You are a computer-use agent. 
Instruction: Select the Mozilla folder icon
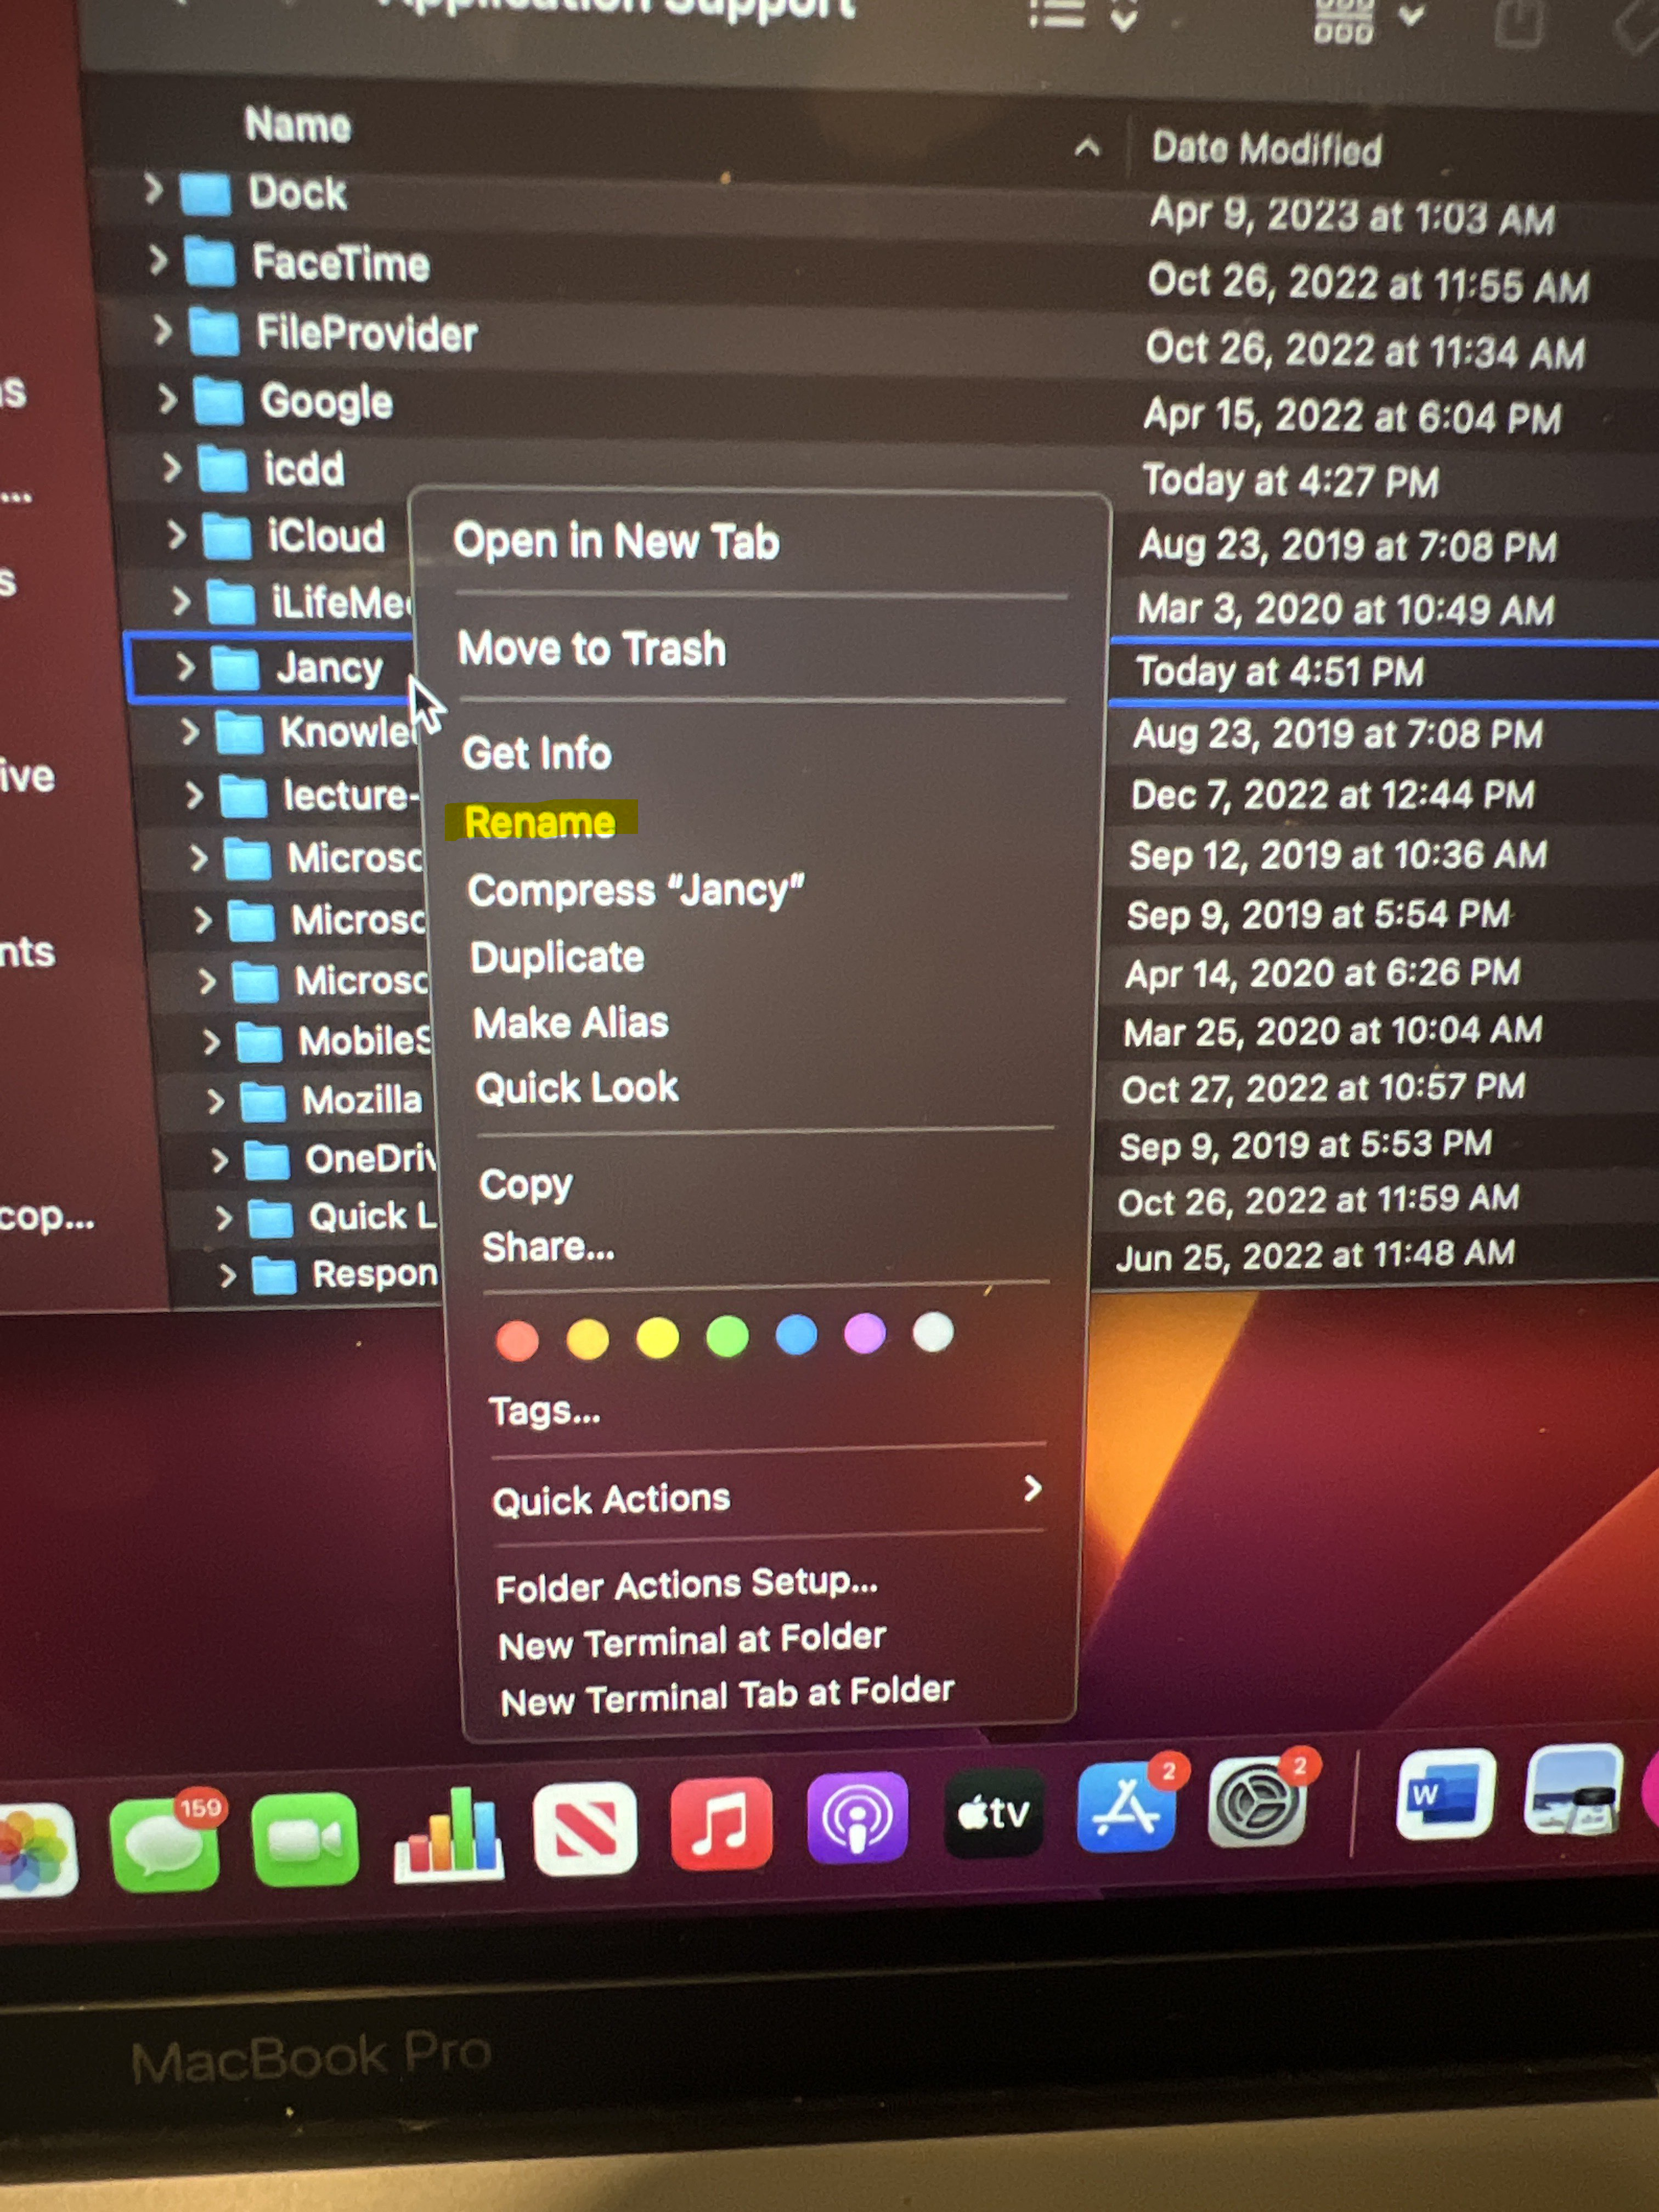click(264, 1101)
